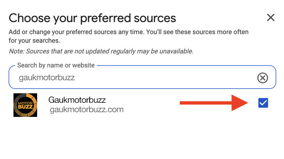Click the gaukmotorbuzz.com website address

pyautogui.click(x=87, y=109)
